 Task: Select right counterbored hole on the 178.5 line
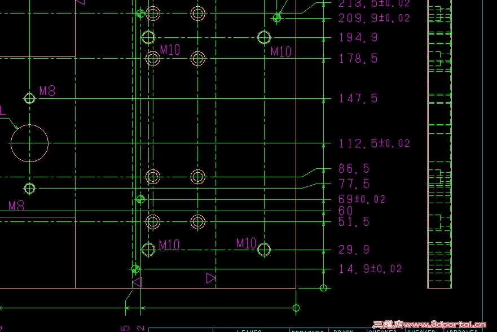click(198, 58)
